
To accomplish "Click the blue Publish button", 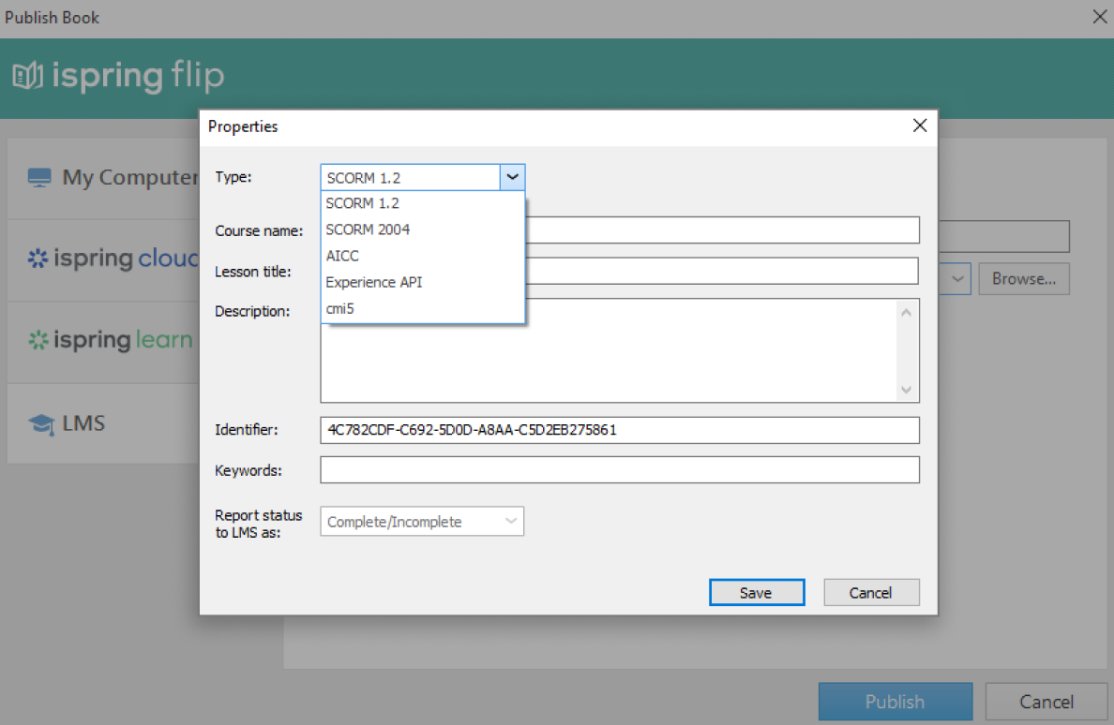I will coord(895,702).
